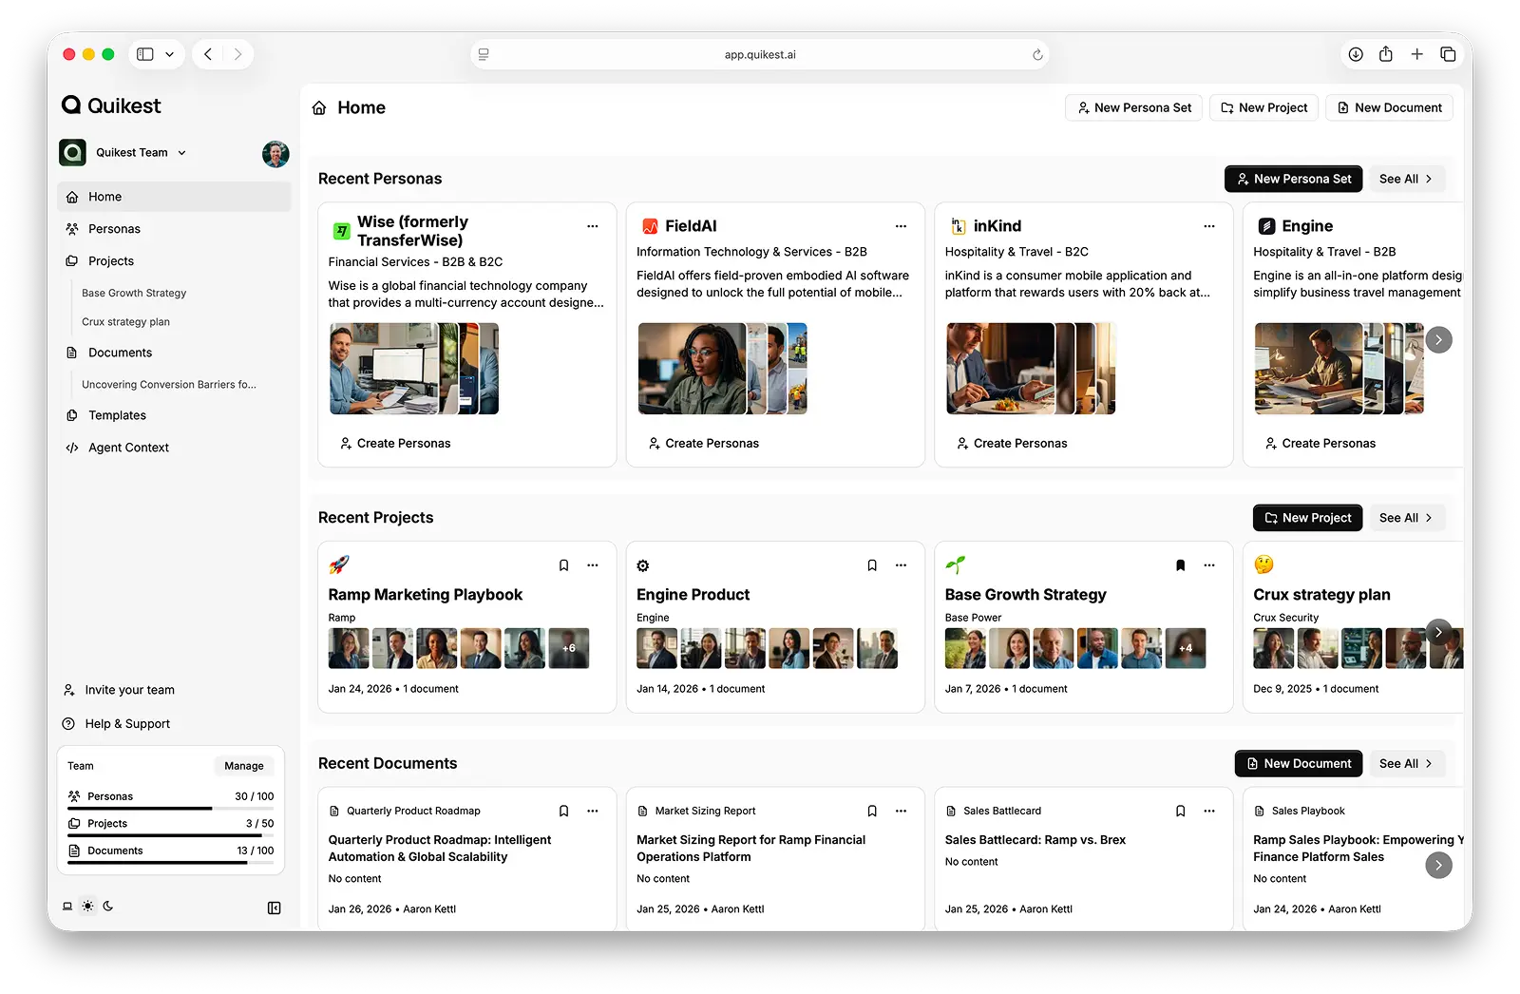The height and width of the screenshot is (994, 1520).
Task: Click See All for Recent Personas
Action: click(x=1405, y=179)
